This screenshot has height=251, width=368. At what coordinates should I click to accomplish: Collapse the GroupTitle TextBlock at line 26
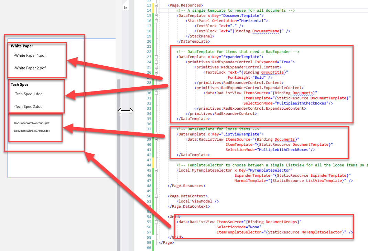156,72
